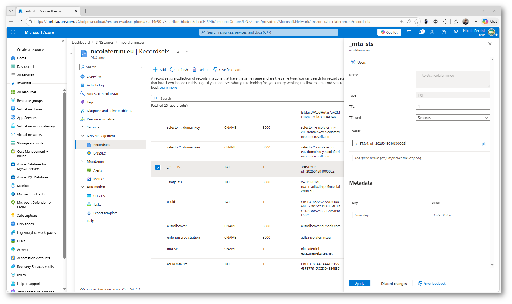Uncheck the _mta-sts record checkbox

tap(158, 167)
